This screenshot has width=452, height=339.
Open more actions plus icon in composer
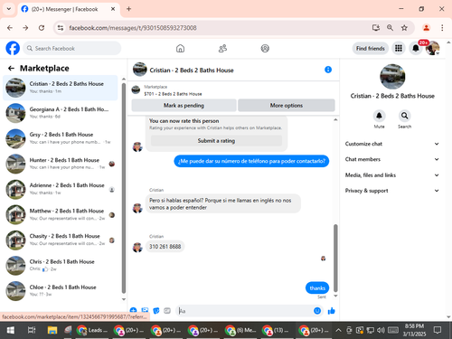tap(133, 310)
